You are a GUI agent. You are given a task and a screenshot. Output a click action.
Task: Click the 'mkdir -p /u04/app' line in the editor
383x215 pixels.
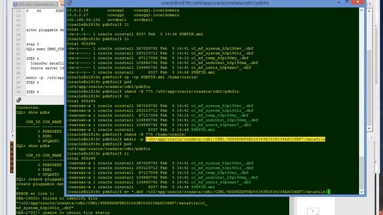coord(45,78)
